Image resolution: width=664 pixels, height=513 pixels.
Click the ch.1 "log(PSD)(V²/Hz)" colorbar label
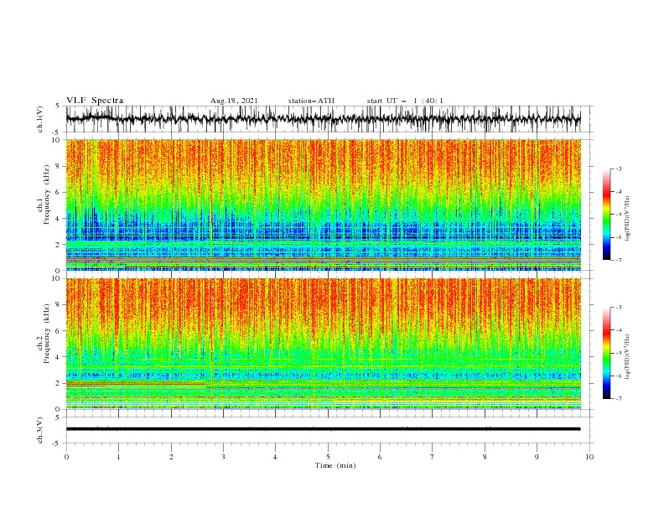pos(627,219)
